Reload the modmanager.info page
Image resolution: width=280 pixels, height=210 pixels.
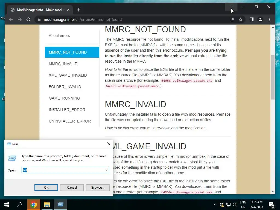point(28,19)
